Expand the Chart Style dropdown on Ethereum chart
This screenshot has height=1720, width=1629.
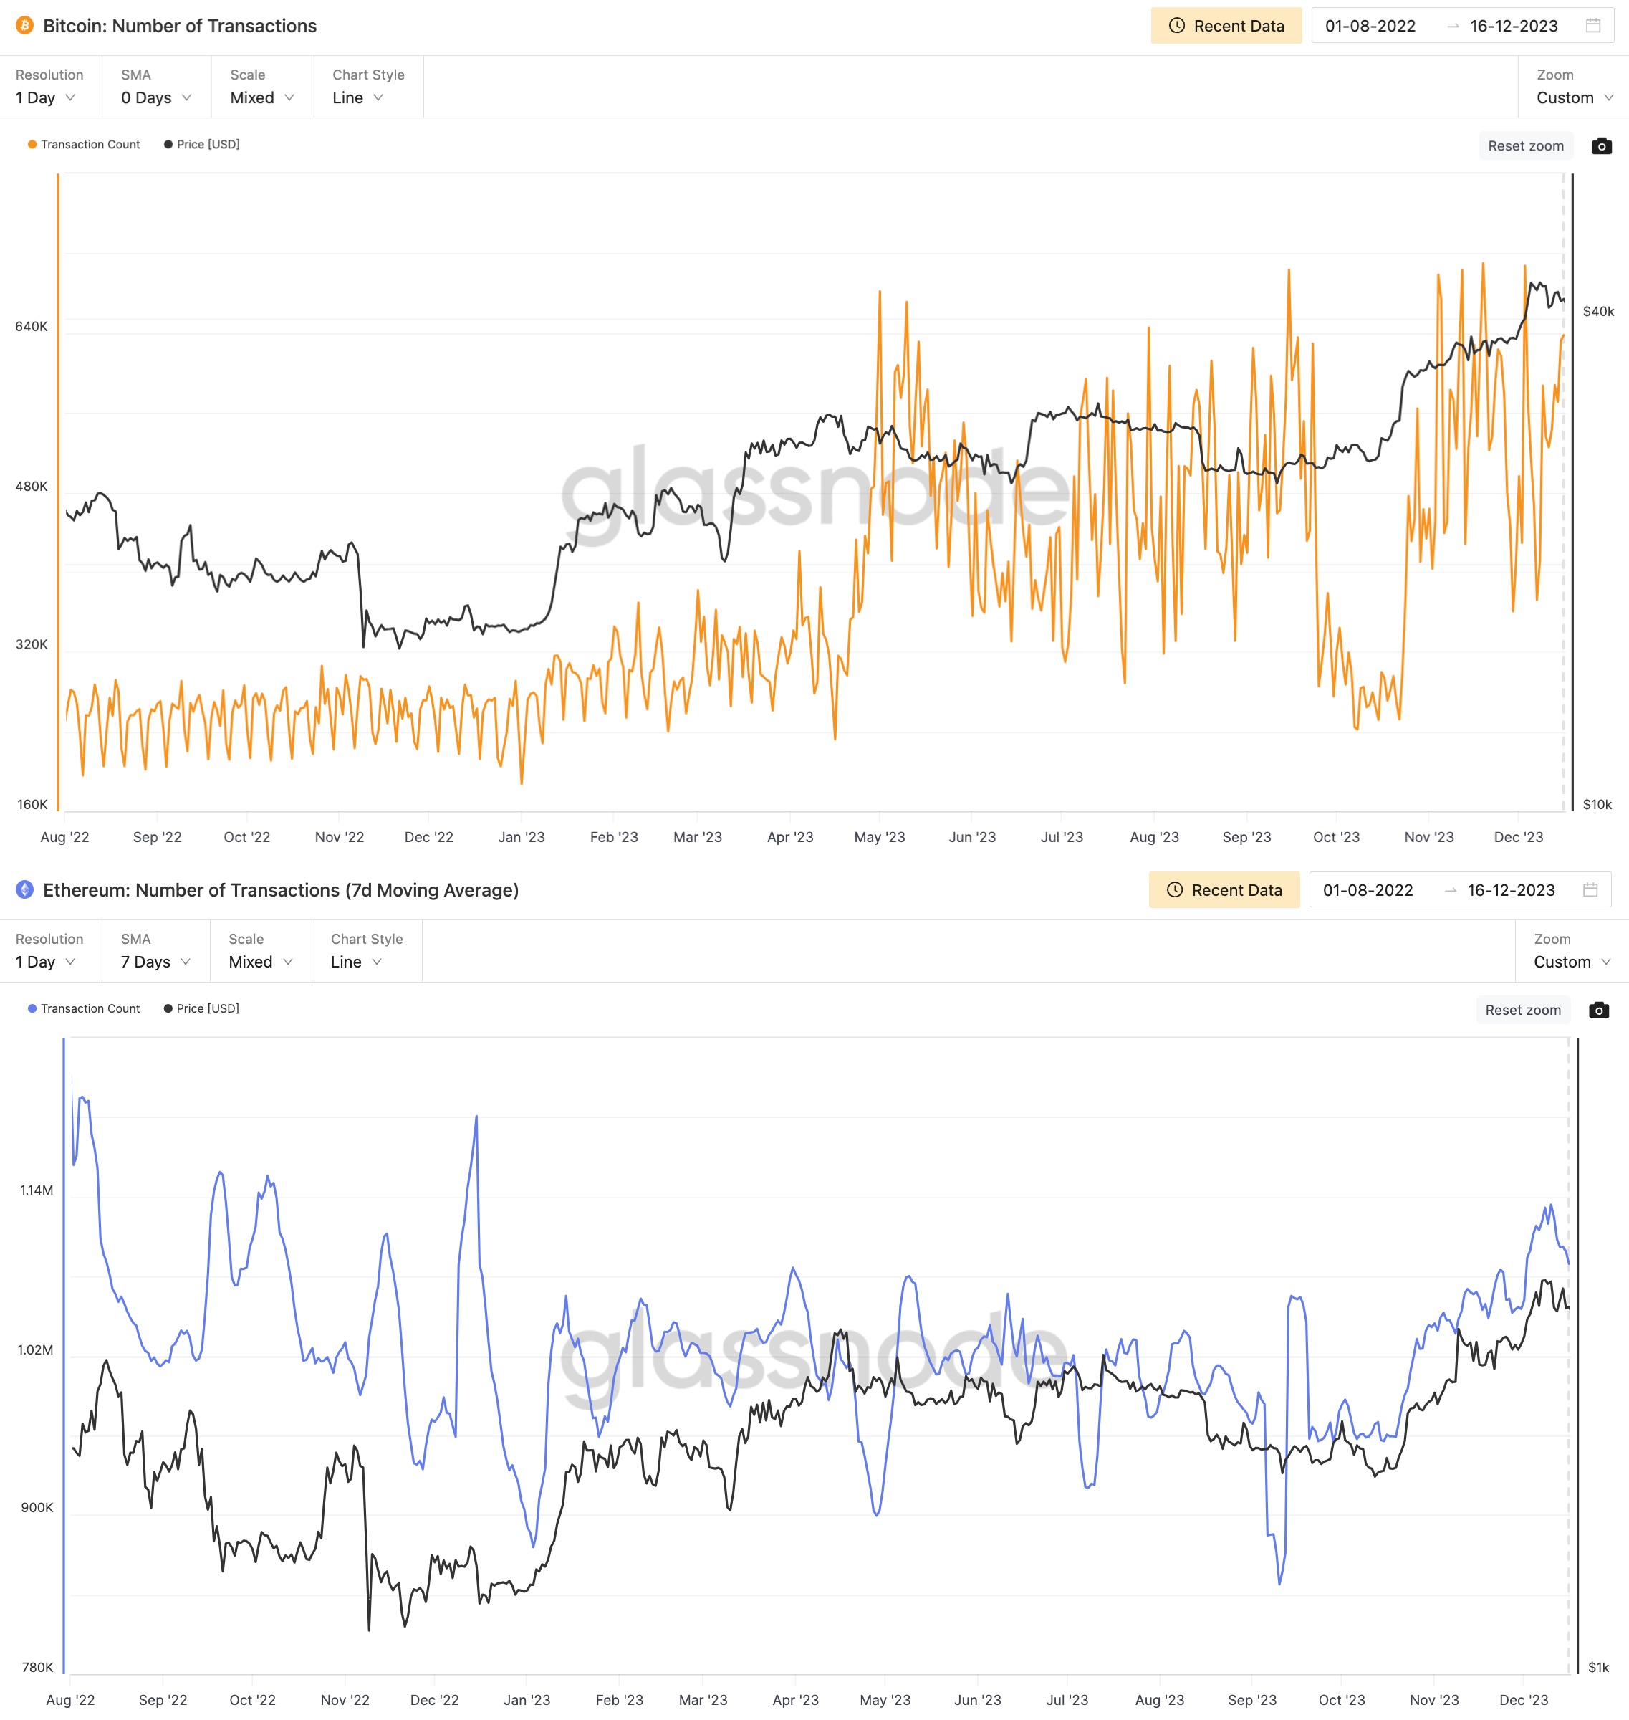[358, 963]
